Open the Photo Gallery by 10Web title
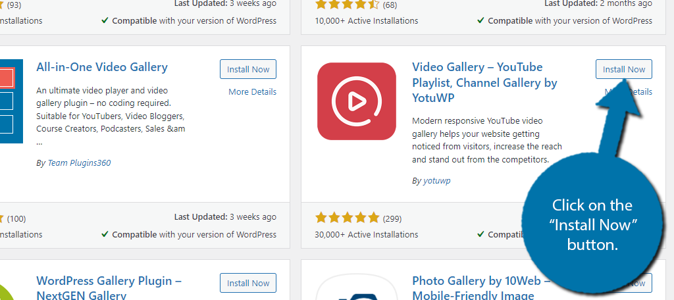The height and width of the screenshot is (300, 674). (x=481, y=288)
